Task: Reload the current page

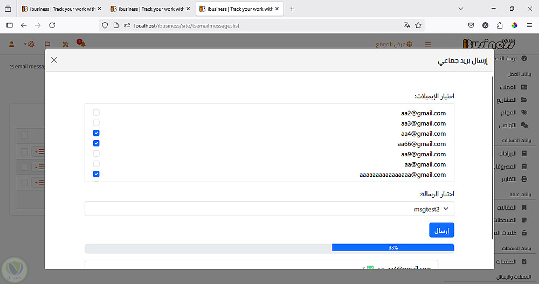Action: pos(52,25)
